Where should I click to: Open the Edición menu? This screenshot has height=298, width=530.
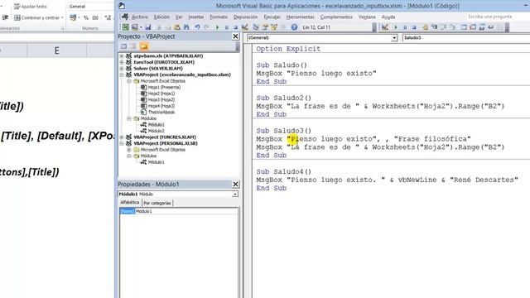click(161, 17)
